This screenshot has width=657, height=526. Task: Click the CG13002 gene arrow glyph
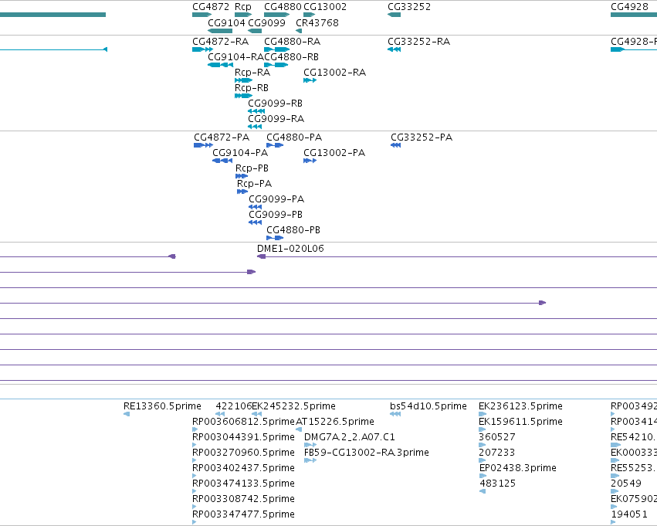pos(310,15)
